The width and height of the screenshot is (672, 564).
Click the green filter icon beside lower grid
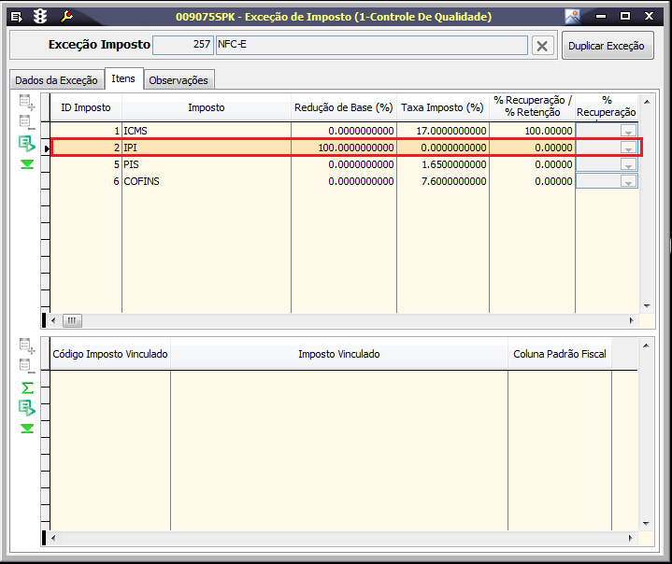pyautogui.click(x=27, y=429)
